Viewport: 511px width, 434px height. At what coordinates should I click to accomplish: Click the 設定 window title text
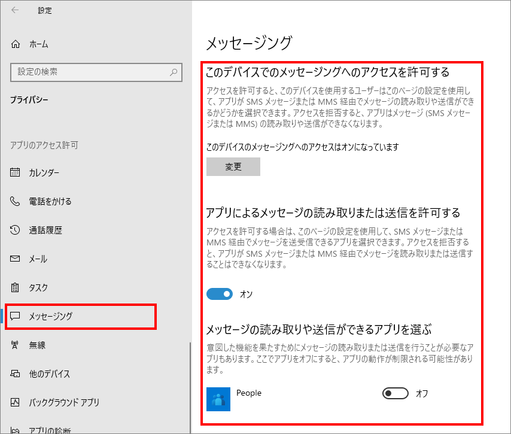45,10
